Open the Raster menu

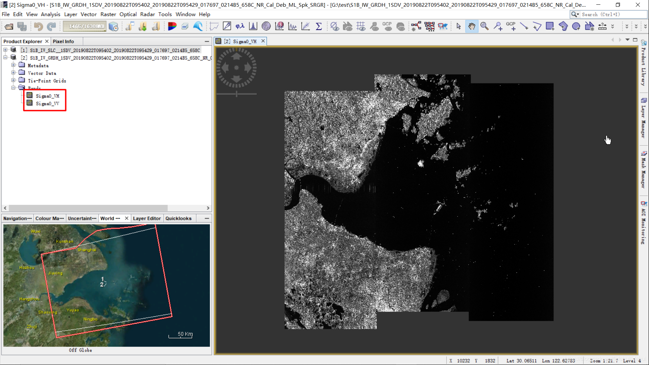coord(109,14)
